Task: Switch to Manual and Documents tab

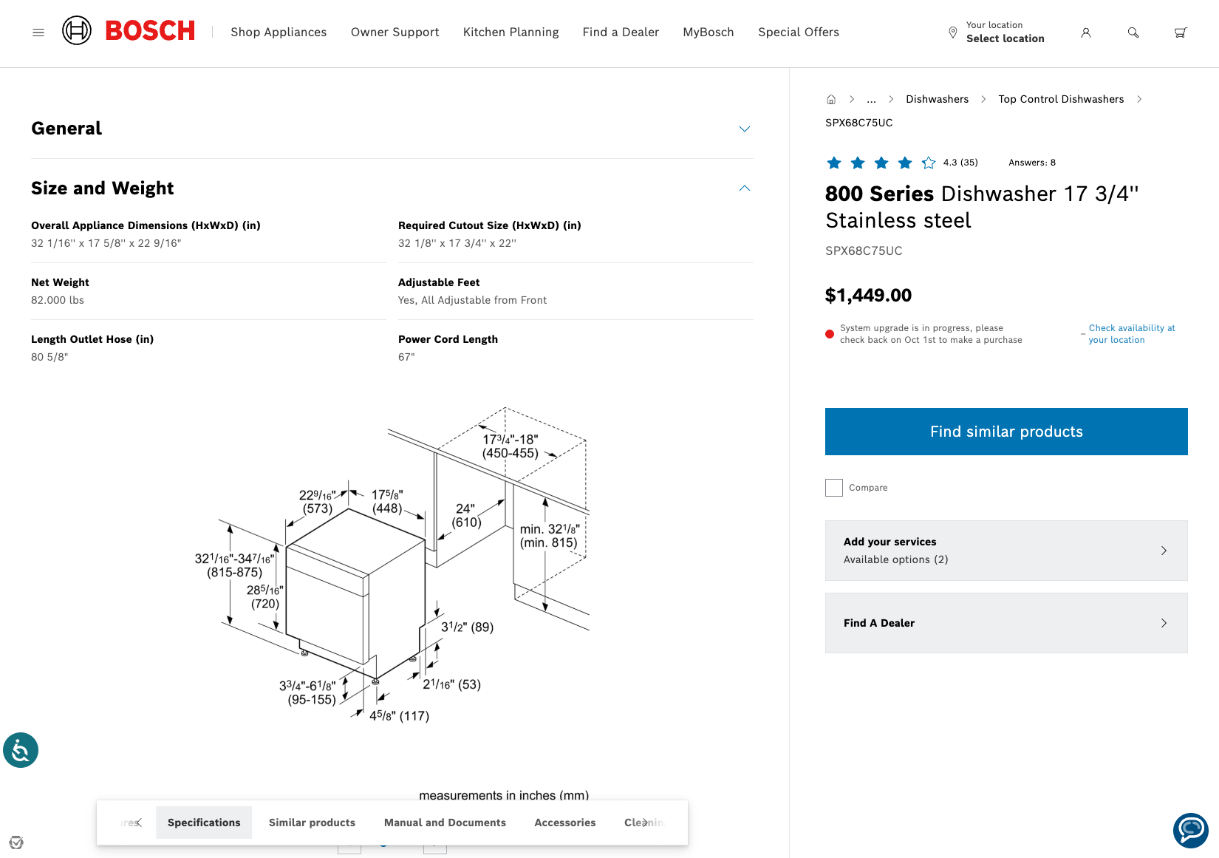Action: click(445, 823)
